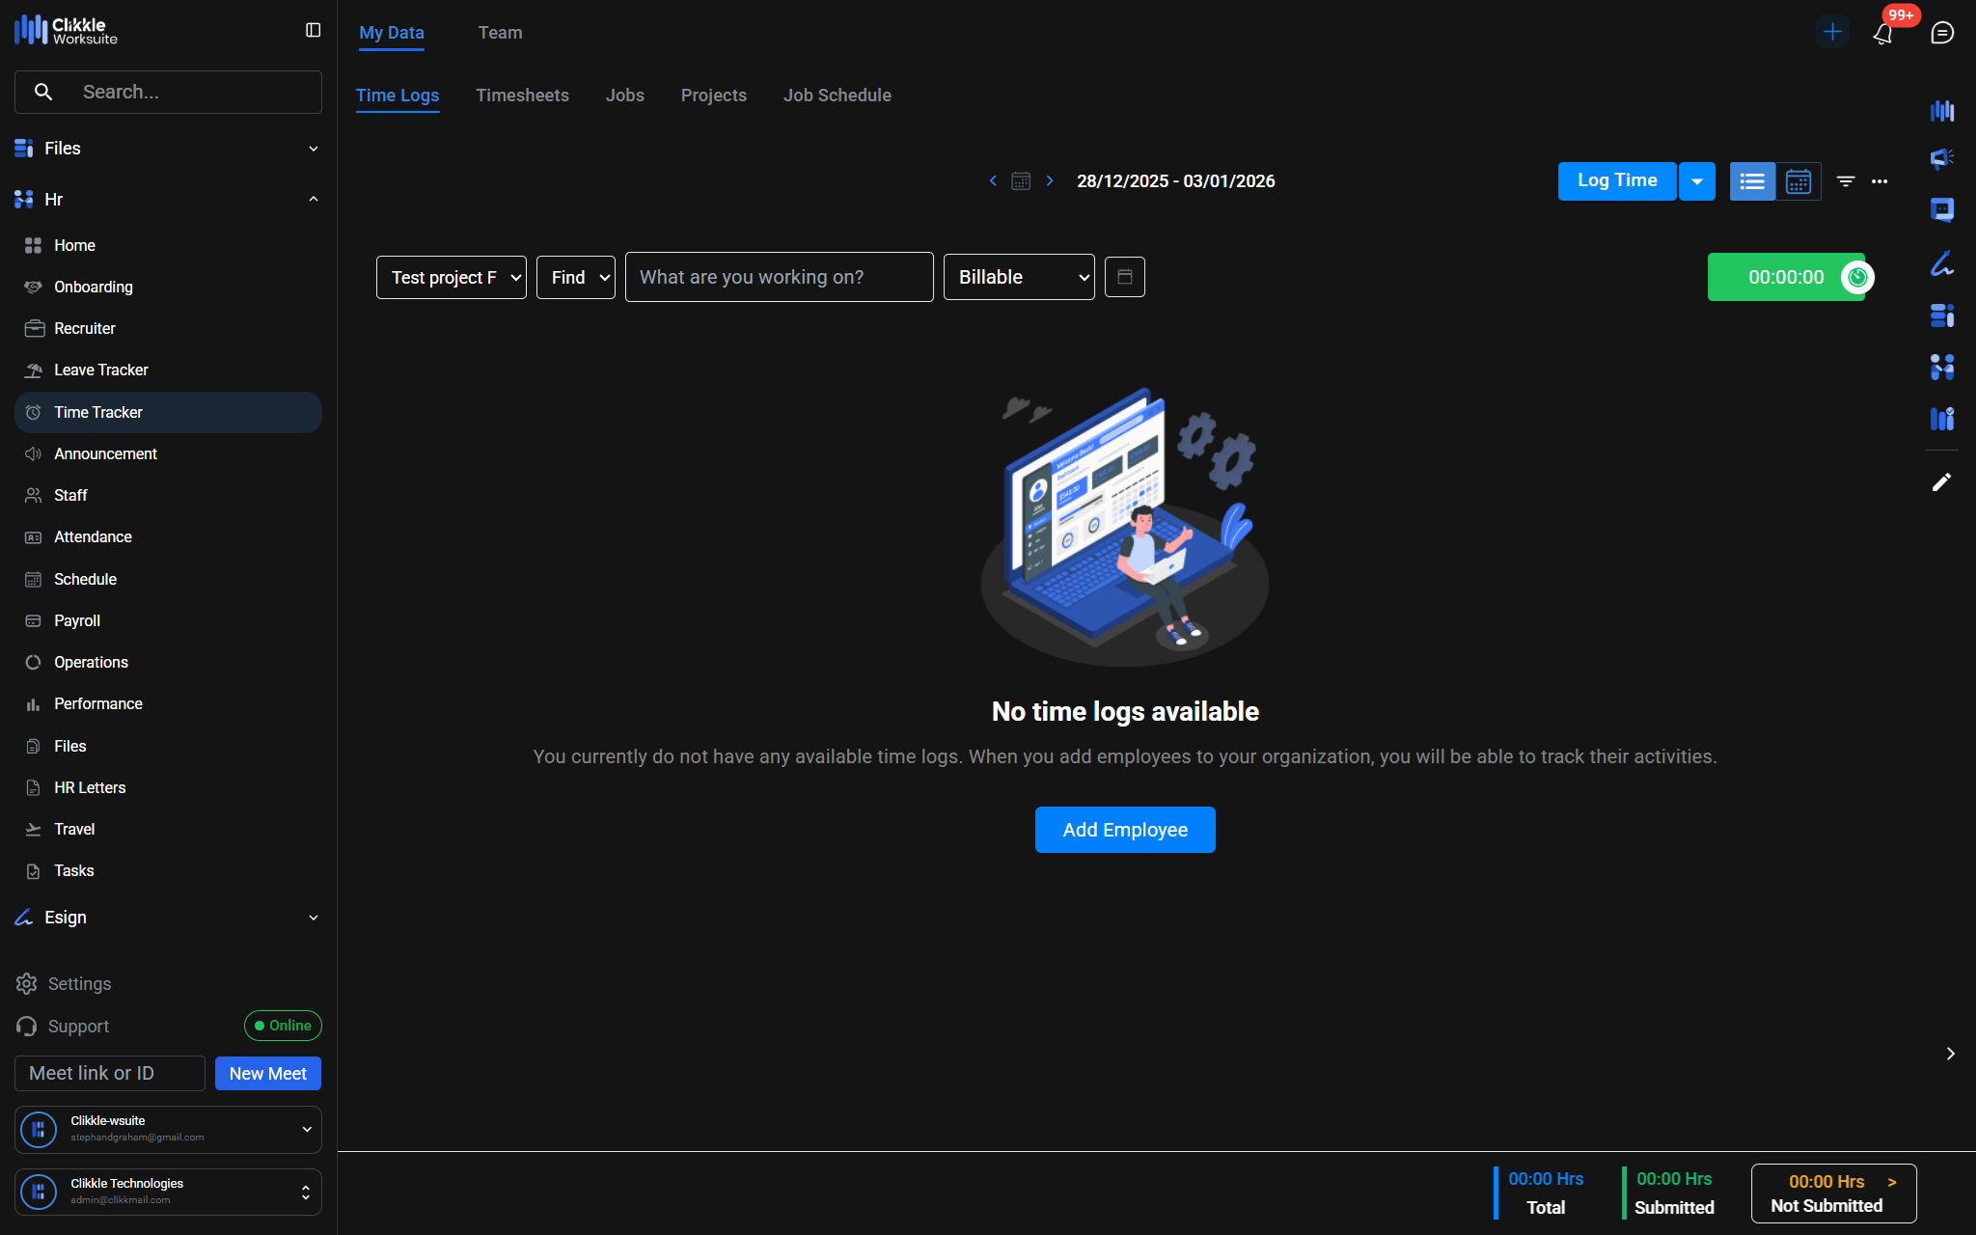Click the Add Employee button

pos(1125,830)
